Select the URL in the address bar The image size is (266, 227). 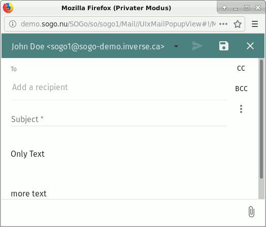click(118, 24)
